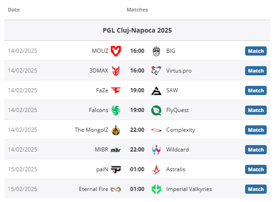
Task: Click the 22:00 time for The MongolZ match
Action: point(137,130)
